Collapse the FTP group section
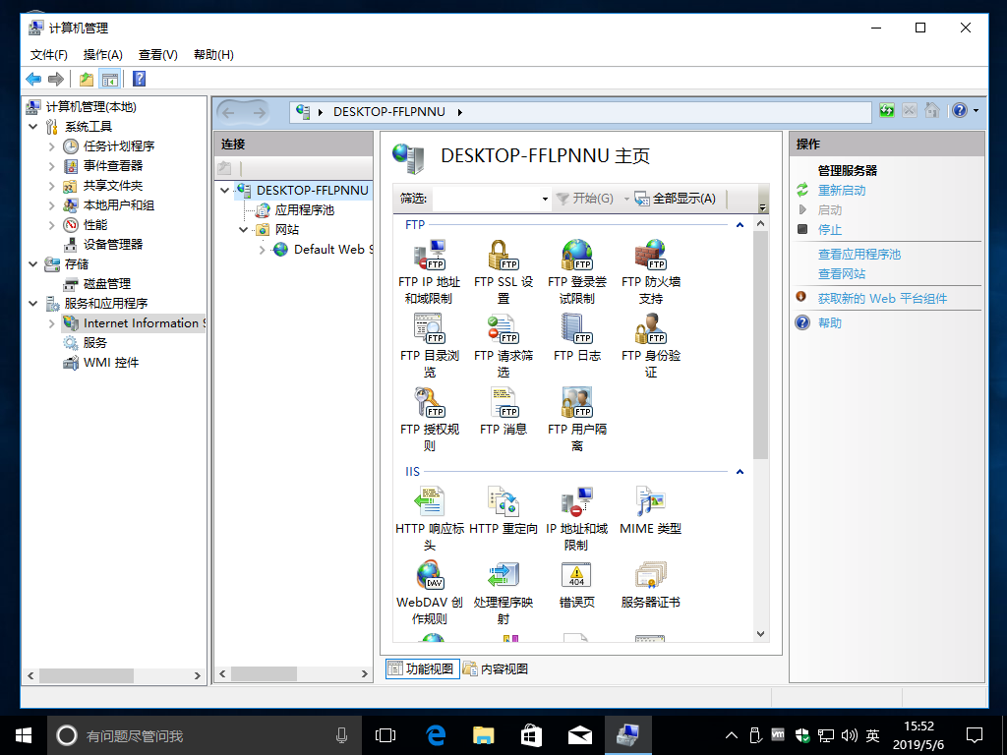Viewport: 1007px width, 755px height. (x=740, y=225)
